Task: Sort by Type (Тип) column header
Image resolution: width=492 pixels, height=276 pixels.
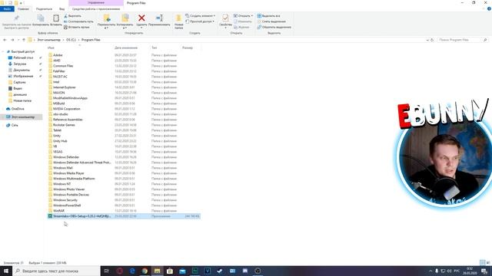Action: pos(155,48)
